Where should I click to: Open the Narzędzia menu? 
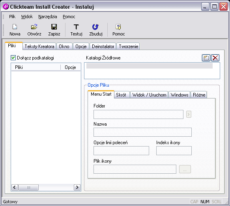[x=48, y=17]
